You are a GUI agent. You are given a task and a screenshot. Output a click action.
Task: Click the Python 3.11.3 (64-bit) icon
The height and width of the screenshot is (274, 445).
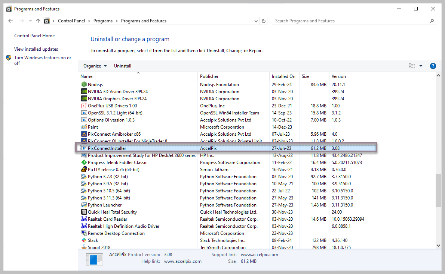(84, 198)
